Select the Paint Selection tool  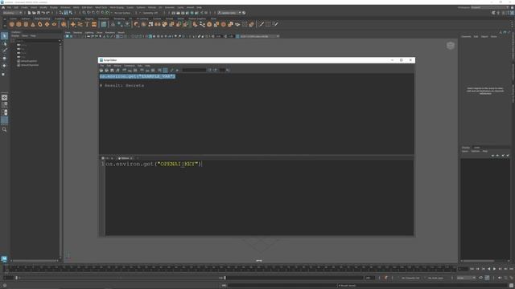click(4, 51)
